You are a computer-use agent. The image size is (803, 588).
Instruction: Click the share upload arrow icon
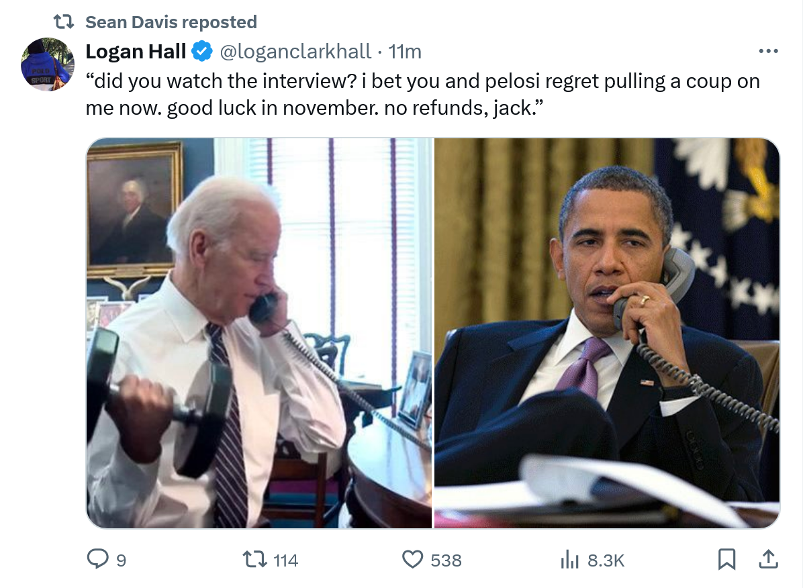768,559
